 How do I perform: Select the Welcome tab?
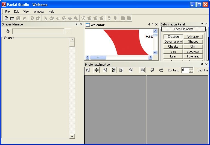(96, 25)
